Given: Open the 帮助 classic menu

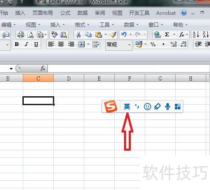Looking at the screenshot, I should (x=180, y=25).
